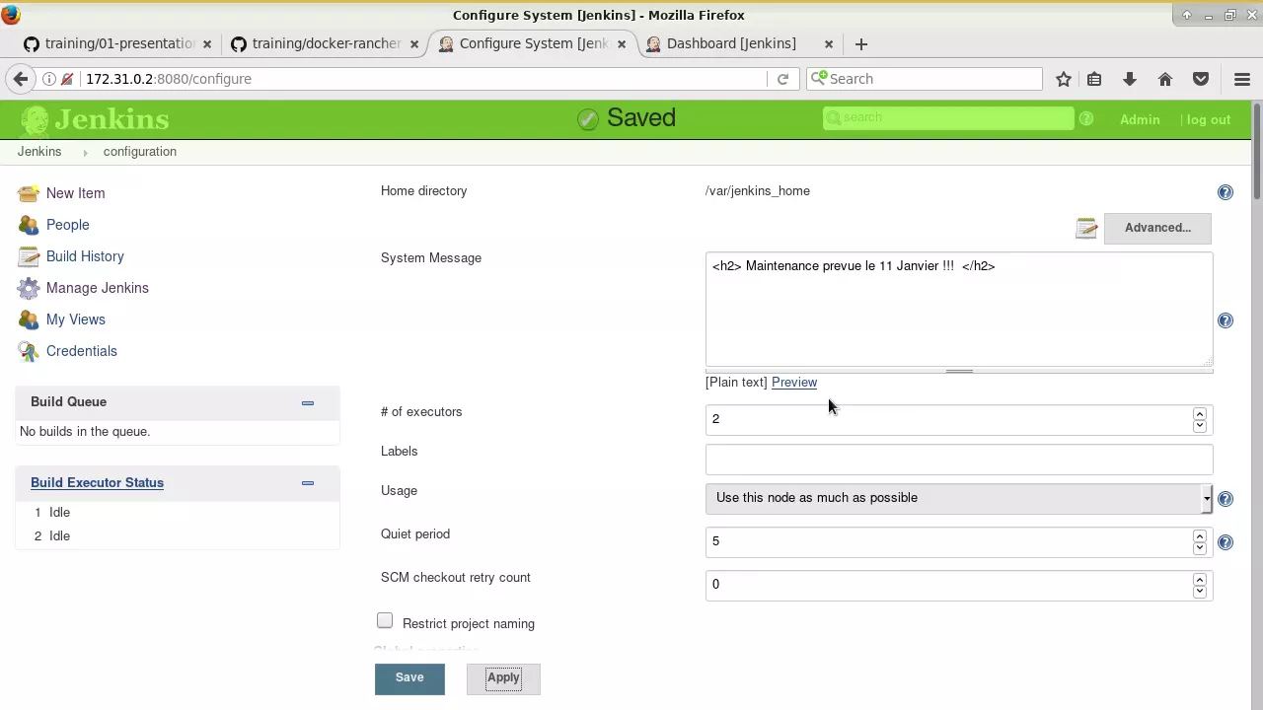Open the downloads arrow

coord(1130,79)
